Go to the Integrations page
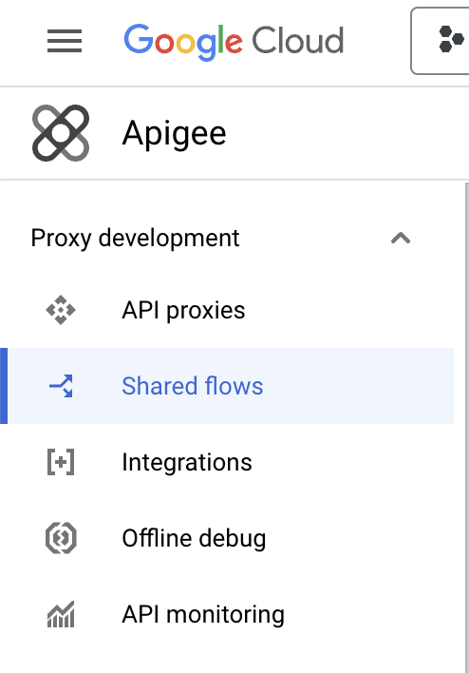The width and height of the screenshot is (469, 673). [x=187, y=462]
